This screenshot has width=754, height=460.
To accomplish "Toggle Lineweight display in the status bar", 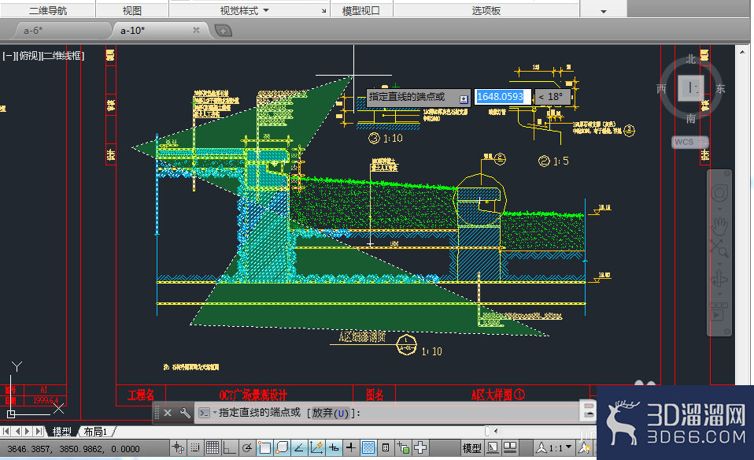I will pos(350,448).
